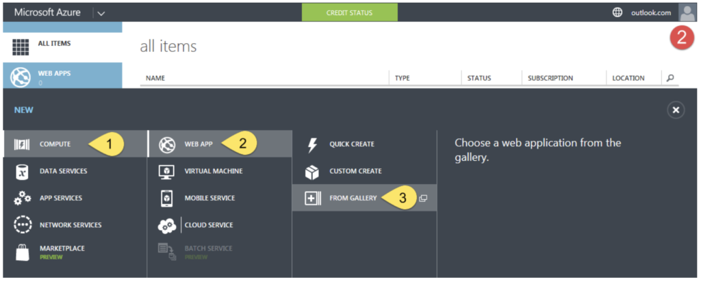The height and width of the screenshot is (282, 701).
Task: Click the Web Apps globe icon in sidebar
Action: (21, 77)
